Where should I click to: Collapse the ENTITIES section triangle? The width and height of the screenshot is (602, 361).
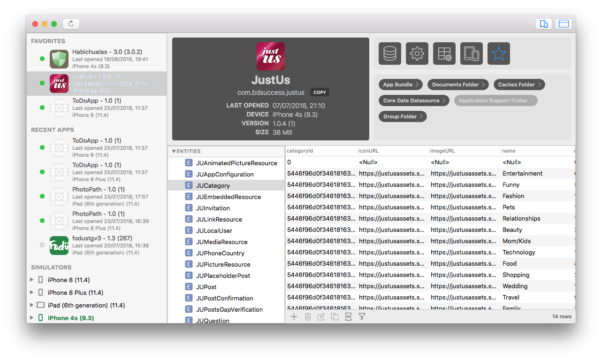pyautogui.click(x=174, y=151)
